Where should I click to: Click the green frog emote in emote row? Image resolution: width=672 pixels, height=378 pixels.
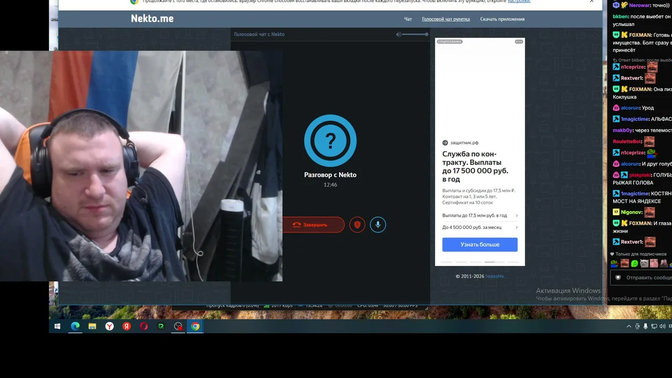point(615,263)
